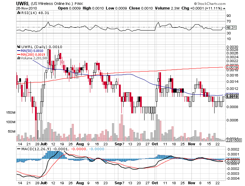
Task: Click the volume bars icon beside Volume 2,281,500
Action: tap(19, 58)
